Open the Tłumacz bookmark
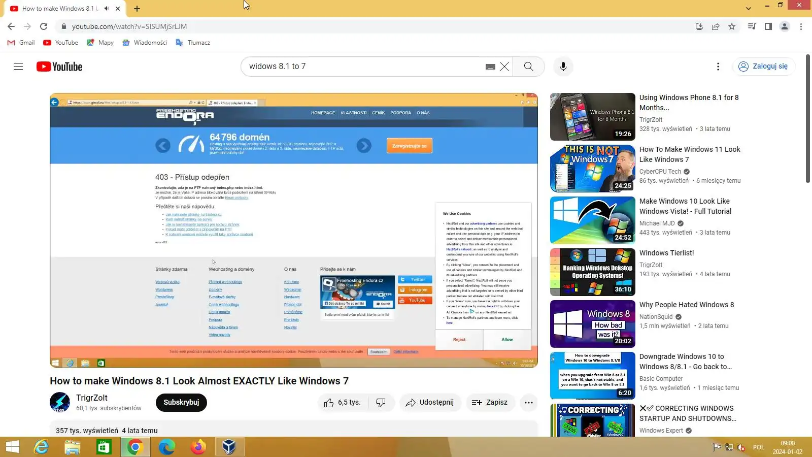Viewport: 812px width, 457px height. [193, 43]
